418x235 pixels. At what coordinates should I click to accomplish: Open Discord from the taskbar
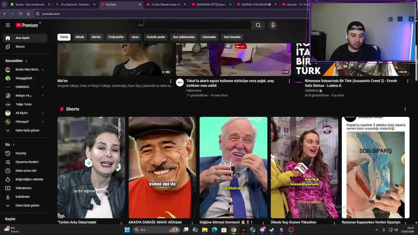tap(262, 230)
